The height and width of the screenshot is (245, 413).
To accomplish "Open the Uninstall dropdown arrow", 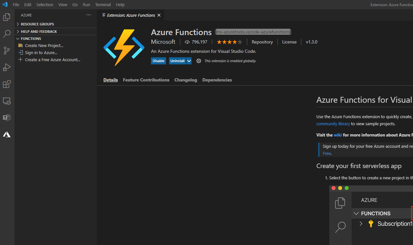I will click(189, 61).
